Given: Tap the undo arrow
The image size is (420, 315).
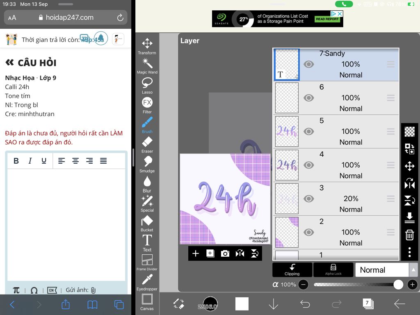Looking at the screenshot, I should [x=305, y=304].
